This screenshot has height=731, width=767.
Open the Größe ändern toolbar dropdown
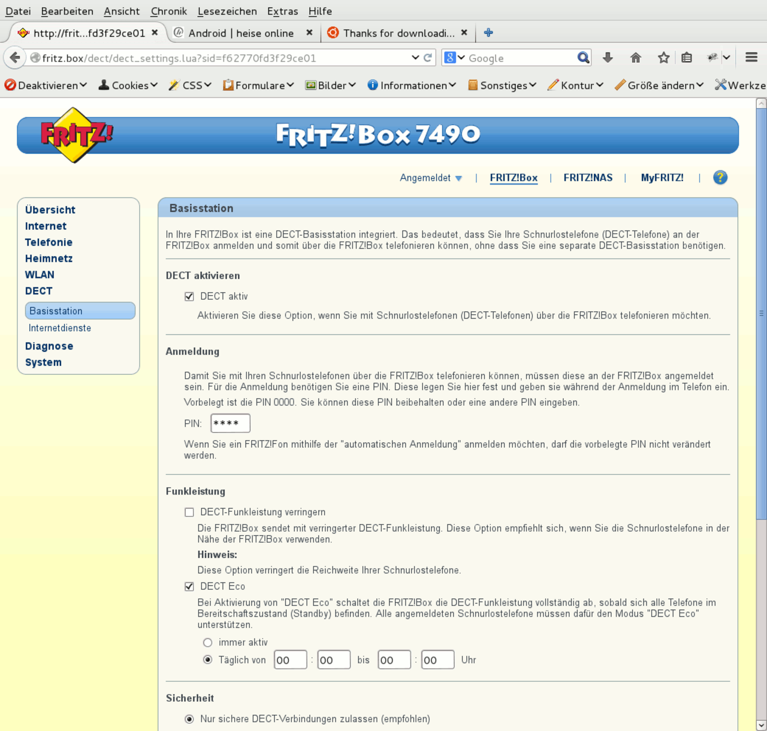point(659,85)
